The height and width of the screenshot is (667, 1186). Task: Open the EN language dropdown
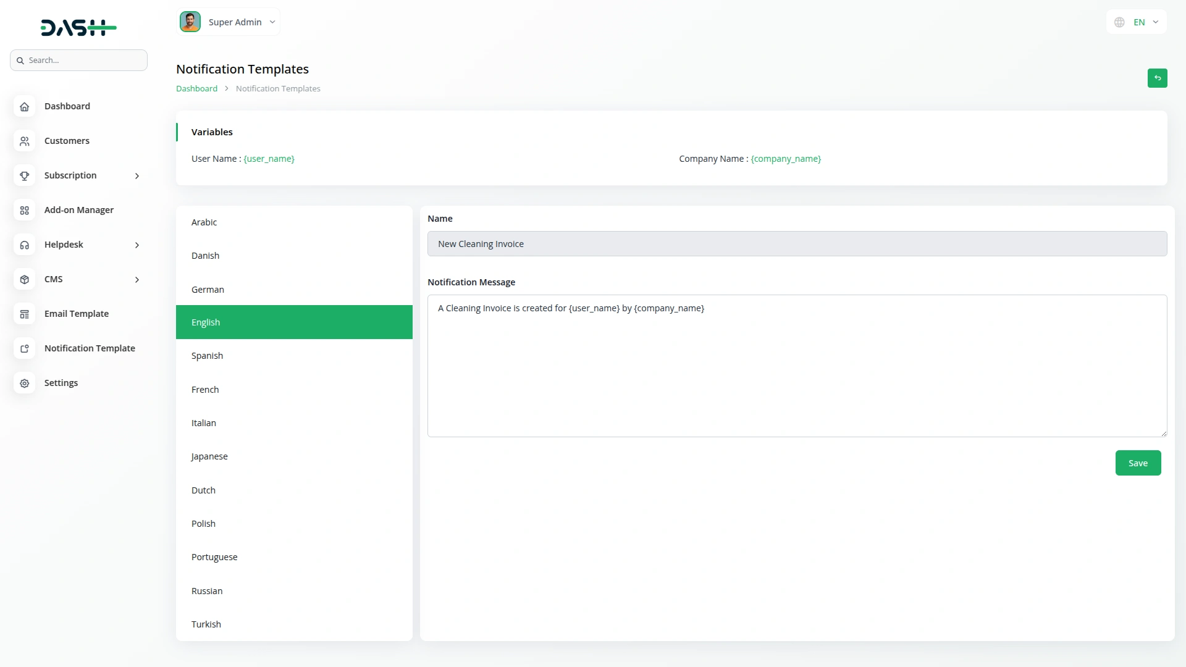click(1137, 22)
